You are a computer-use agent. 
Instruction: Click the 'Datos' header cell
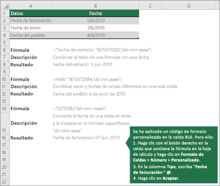(x=31, y=14)
